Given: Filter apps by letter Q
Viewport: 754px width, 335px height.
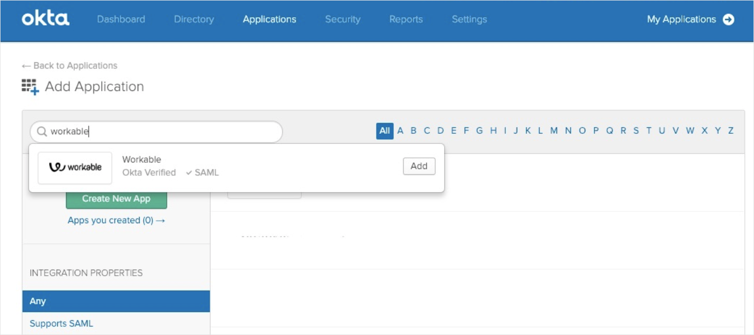Looking at the screenshot, I should (609, 131).
